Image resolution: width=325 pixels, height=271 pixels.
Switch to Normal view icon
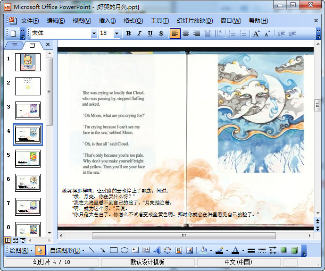click(8, 240)
